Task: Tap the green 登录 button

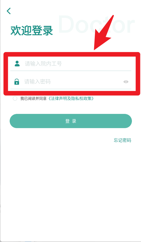Action: click(71, 121)
